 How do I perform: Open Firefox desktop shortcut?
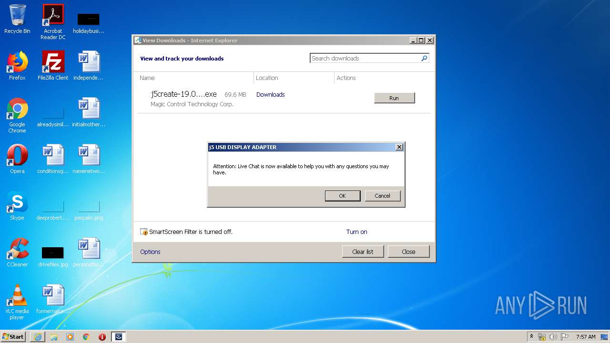[x=17, y=66]
